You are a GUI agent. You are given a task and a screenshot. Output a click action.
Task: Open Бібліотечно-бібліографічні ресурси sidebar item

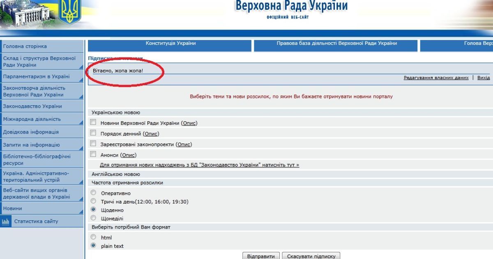(x=41, y=160)
